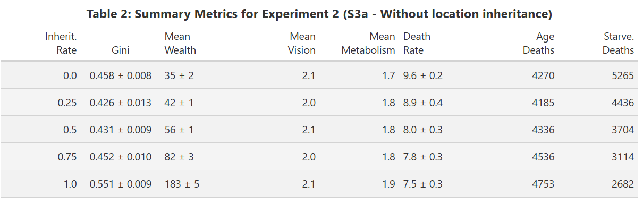643x203 pixels.
Task: Click the inheritance rate 0.75 cell
Action: click(67, 157)
